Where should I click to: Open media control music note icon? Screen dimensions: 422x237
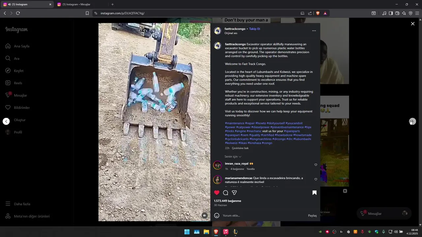pos(384,13)
